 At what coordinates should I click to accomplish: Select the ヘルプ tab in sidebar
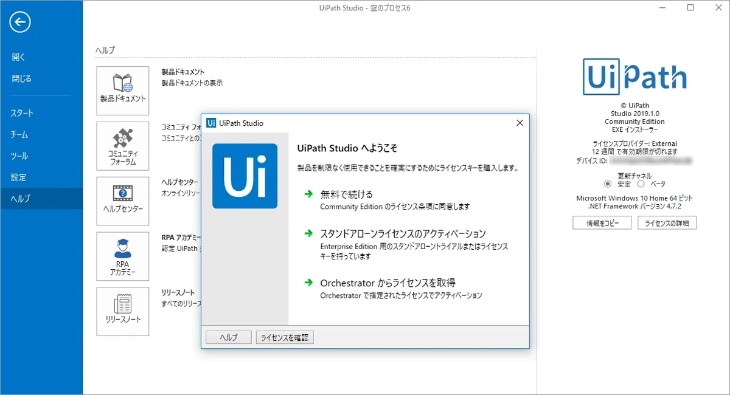tap(41, 199)
